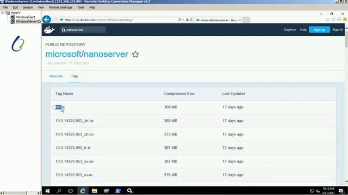Click the gears settings taskbar icon
Image resolution: width=348 pixels, height=195 pixels.
[129, 191]
